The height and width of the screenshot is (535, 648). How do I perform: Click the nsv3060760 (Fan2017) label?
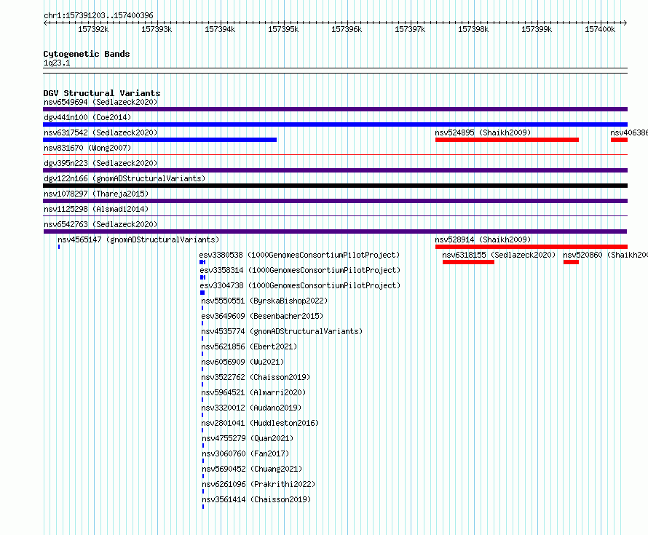pos(245,453)
